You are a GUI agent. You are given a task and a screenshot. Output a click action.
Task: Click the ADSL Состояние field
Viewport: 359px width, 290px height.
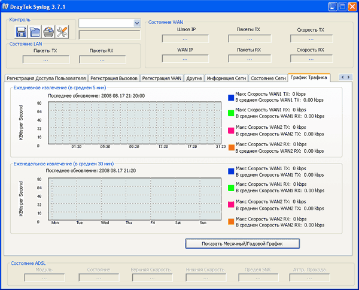coord(99,278)
